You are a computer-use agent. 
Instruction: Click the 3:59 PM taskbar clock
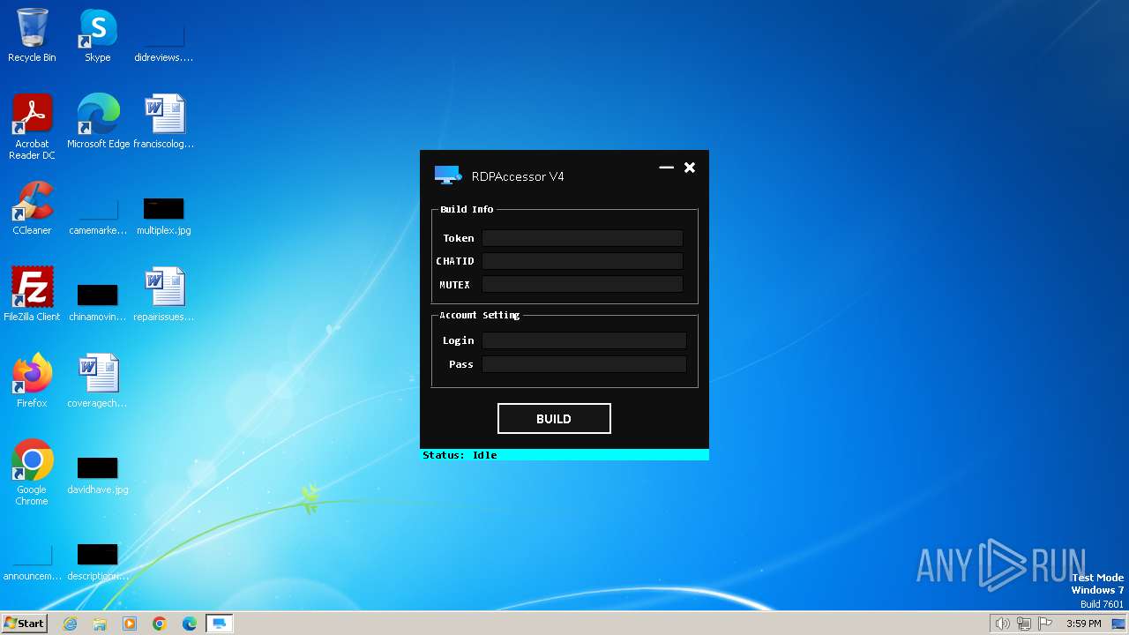pyautogui.click(x=1083, y=624)
